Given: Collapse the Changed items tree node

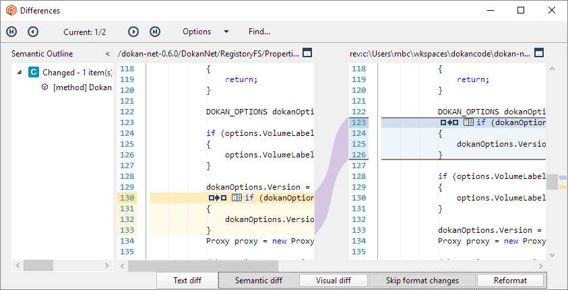Looking at the screenshot, I should (20, 73).
